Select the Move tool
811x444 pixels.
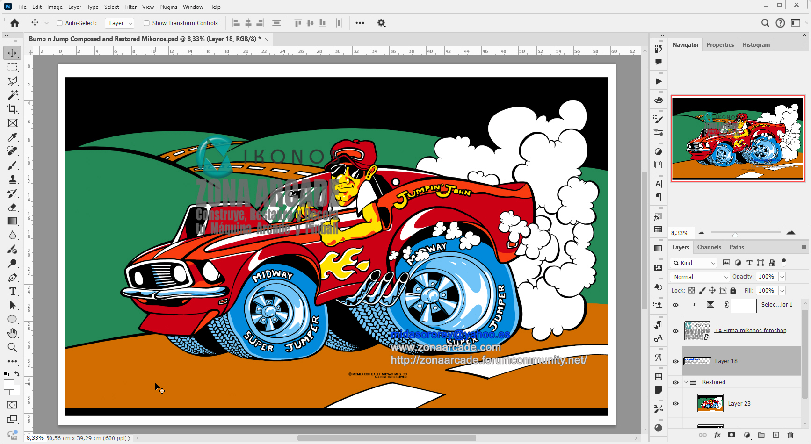tap(13, 53)
